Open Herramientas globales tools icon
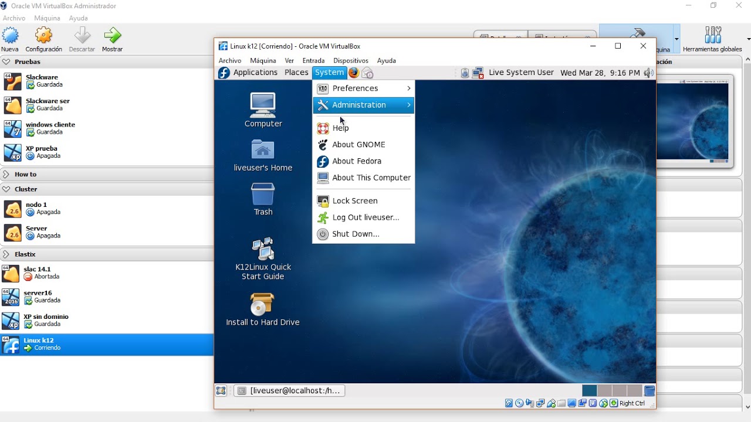Image resolution: width=751 pixels, height=422 pixels. click(713, 35)
